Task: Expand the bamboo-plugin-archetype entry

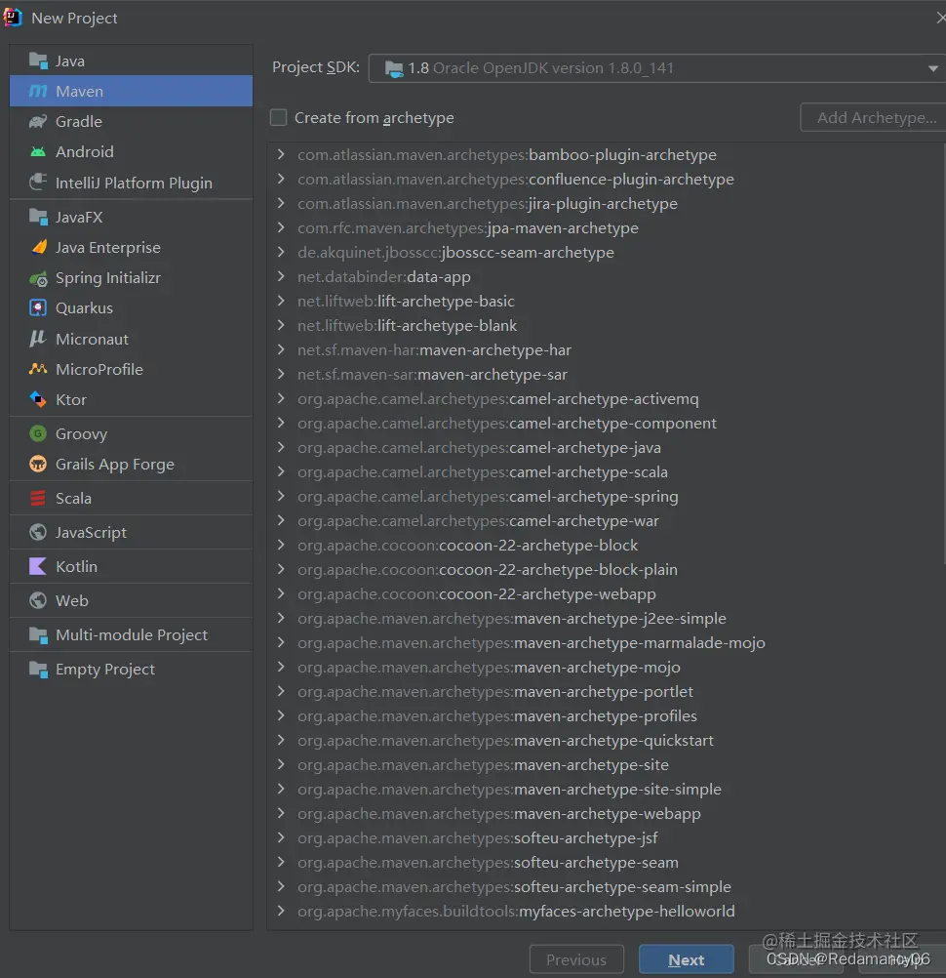Action: [281, 154]
